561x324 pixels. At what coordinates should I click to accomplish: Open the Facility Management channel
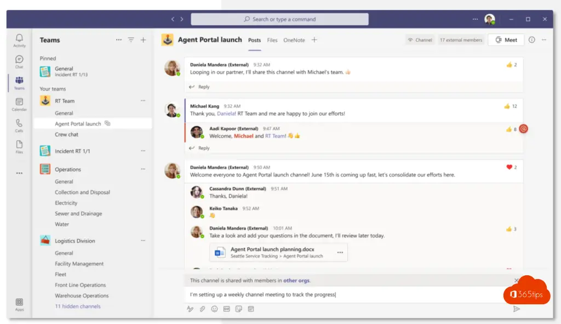coord(79,264)
